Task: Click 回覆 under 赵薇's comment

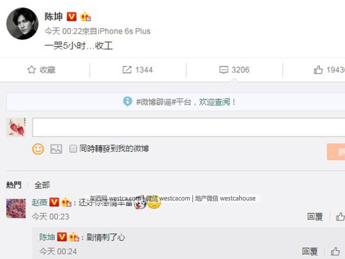Action: [x=315, y=217]
